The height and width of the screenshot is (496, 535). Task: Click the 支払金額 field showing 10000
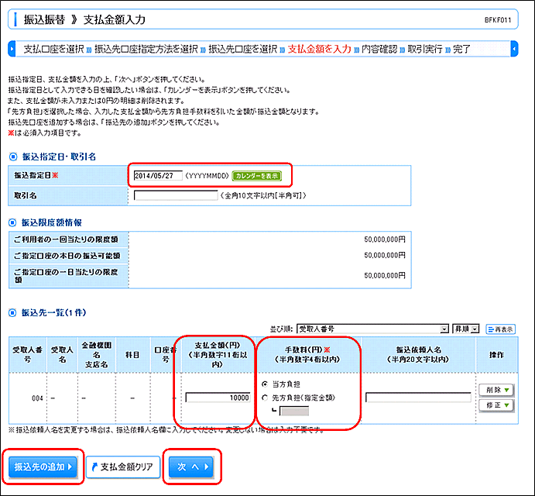(218, 398)
